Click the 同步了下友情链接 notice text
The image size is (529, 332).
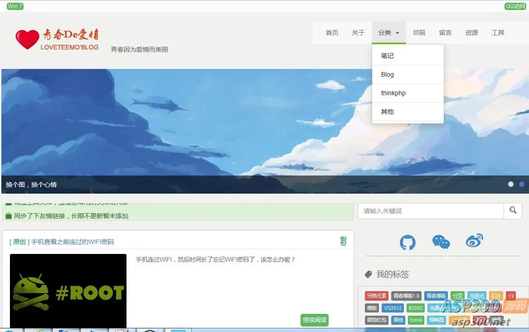pyautogui.click(x=71, y=216)
